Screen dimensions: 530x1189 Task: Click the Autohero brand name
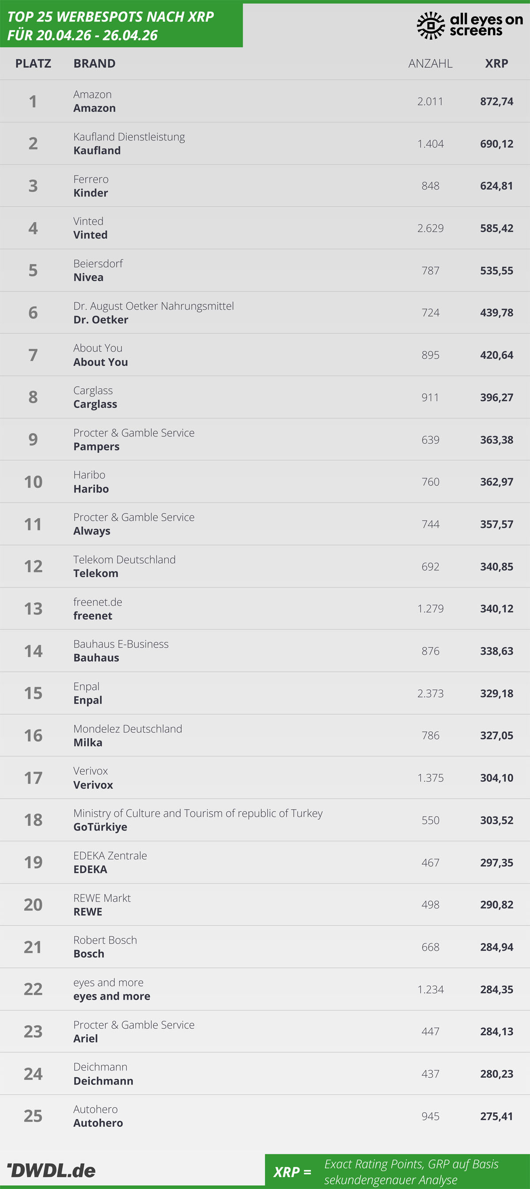pyautogui.click(x=98, y=1123)
